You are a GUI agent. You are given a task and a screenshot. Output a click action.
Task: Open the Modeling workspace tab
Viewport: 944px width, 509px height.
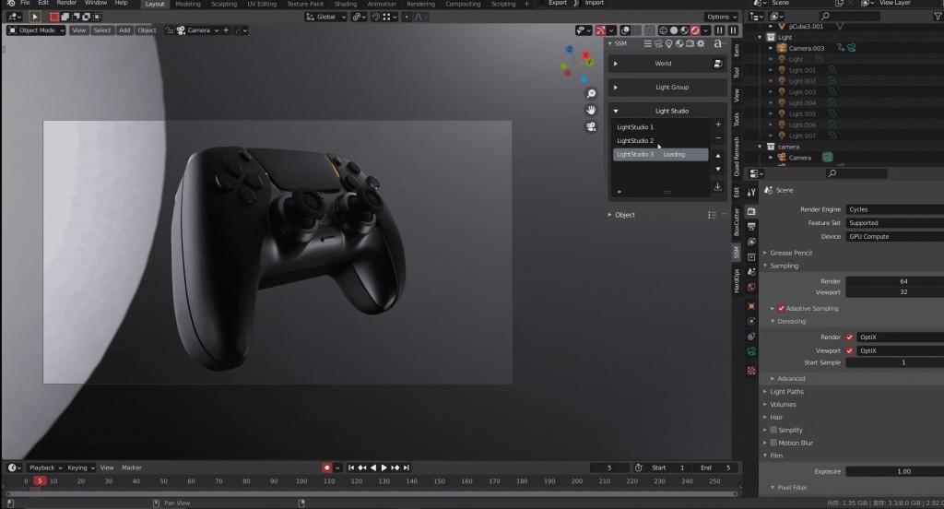188,4
